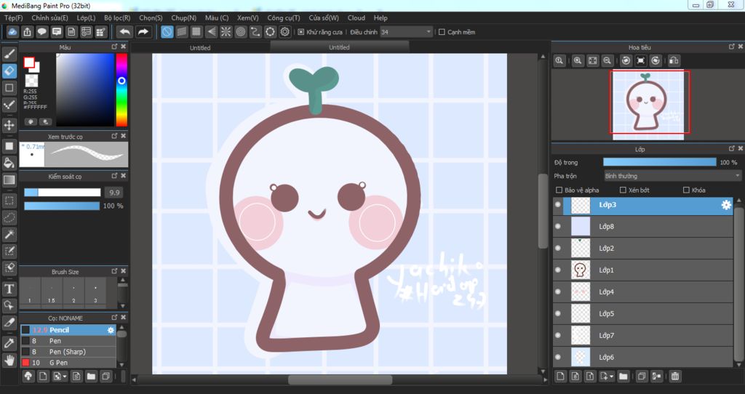Select the Gradient tool
Image resolution: width=745 pixels, height=394 pixels.
9,180
